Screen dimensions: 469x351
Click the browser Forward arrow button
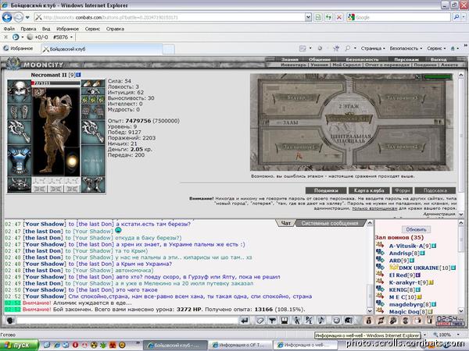coord(18,17)
